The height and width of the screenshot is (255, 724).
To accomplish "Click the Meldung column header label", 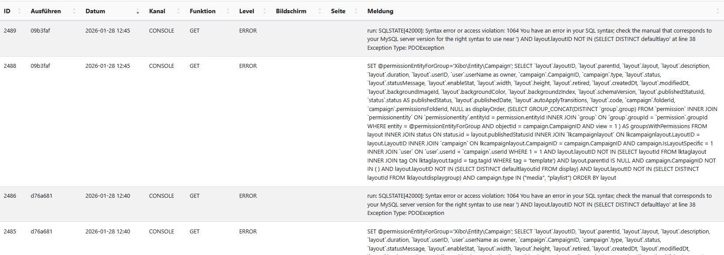I will [x=380, y=11].
